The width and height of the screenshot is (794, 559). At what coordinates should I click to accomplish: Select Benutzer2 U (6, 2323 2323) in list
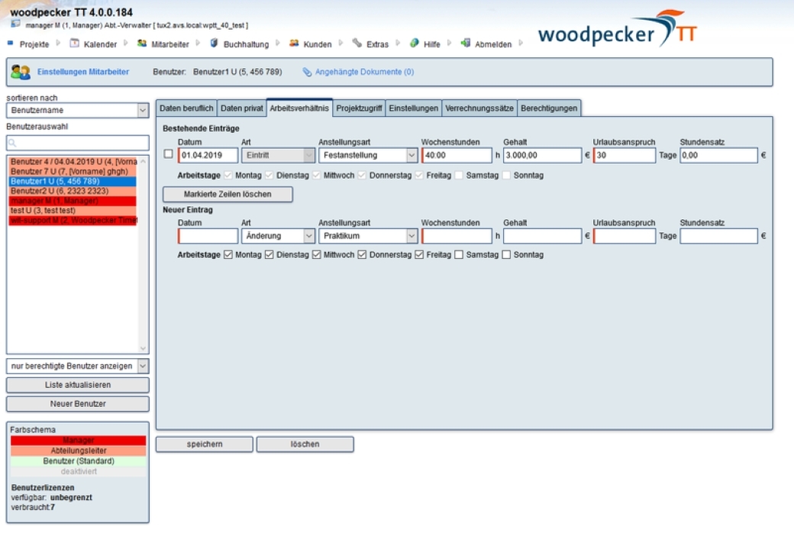73,191
